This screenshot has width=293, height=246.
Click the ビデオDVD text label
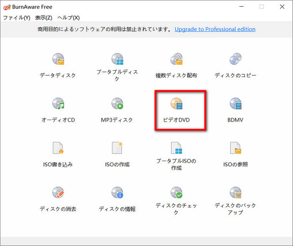tap(176, 120)
